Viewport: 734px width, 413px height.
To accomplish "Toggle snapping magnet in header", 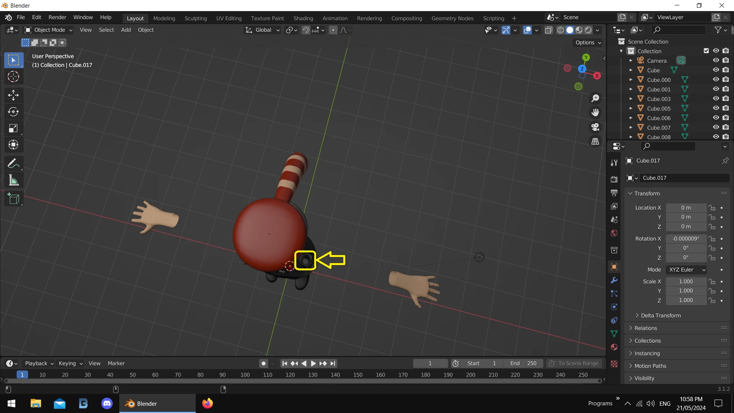I will click(306, 30).
